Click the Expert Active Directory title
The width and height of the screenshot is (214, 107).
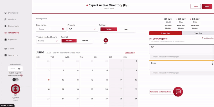(x=109, y=5)
